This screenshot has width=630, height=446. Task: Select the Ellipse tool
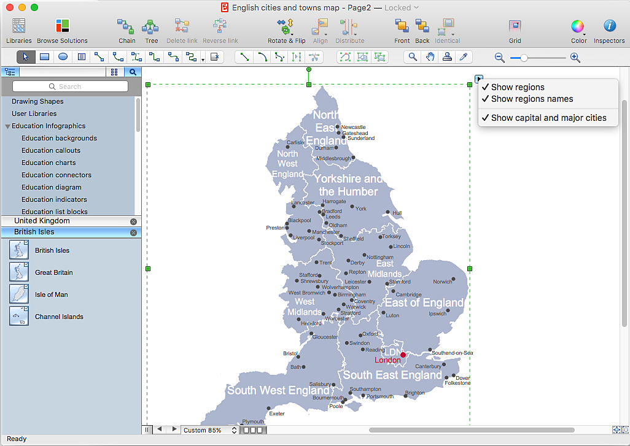[62, 56]
